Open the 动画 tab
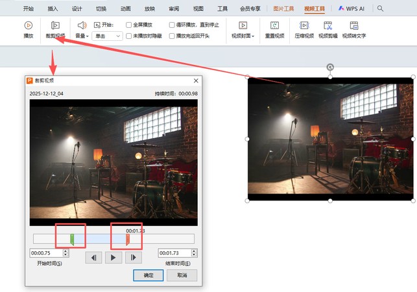This screenshot has width=417, height=292. [x=126, y=9]
